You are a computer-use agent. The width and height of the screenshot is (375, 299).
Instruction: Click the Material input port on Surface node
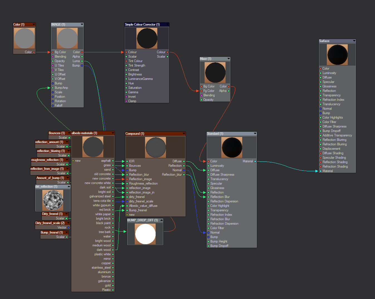[320, 171]
